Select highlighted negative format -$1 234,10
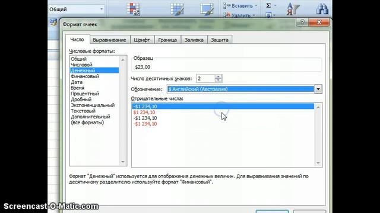Screen dimensions: 380x213 tap(223, 106)
